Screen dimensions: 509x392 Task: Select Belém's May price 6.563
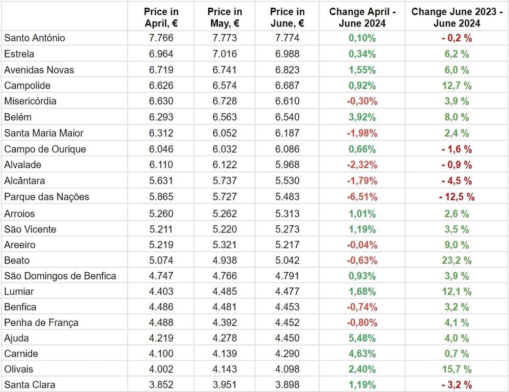tap(225, 117)
